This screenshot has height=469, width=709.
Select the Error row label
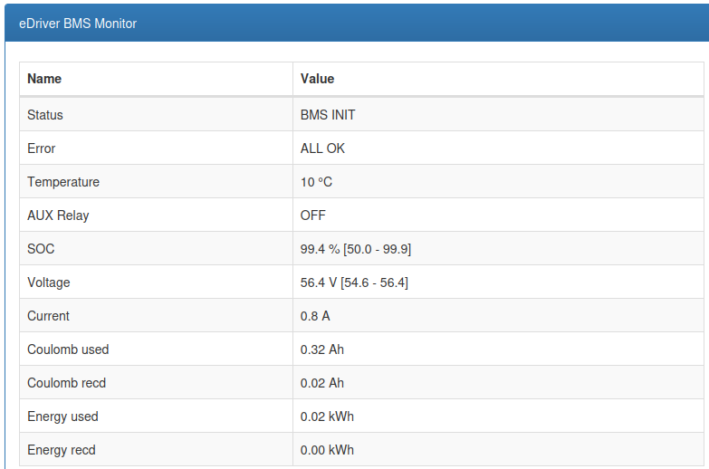coord(42,148)
